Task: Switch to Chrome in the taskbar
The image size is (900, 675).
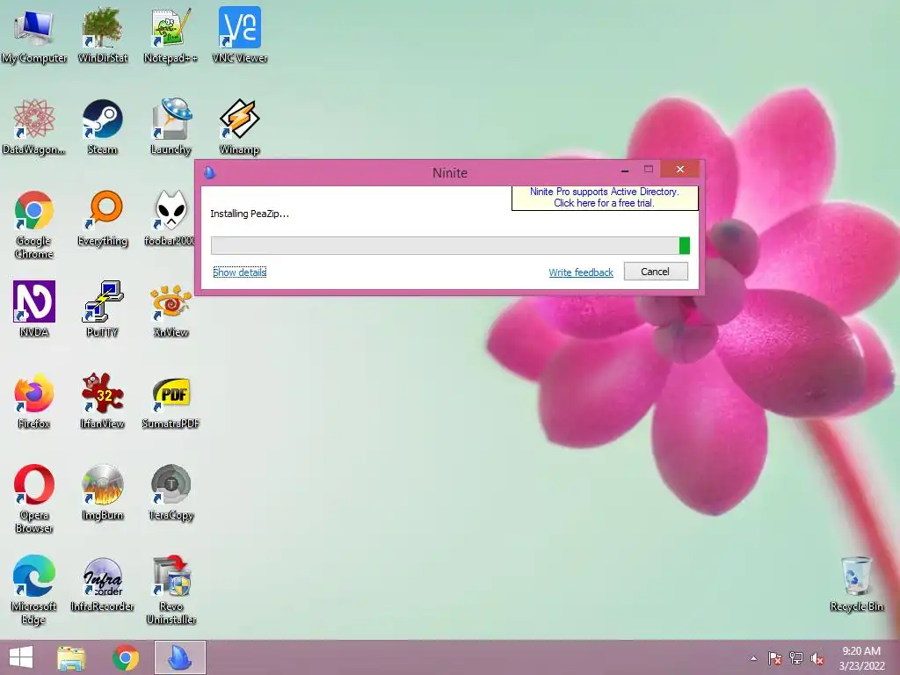Action: click(125, 657)
